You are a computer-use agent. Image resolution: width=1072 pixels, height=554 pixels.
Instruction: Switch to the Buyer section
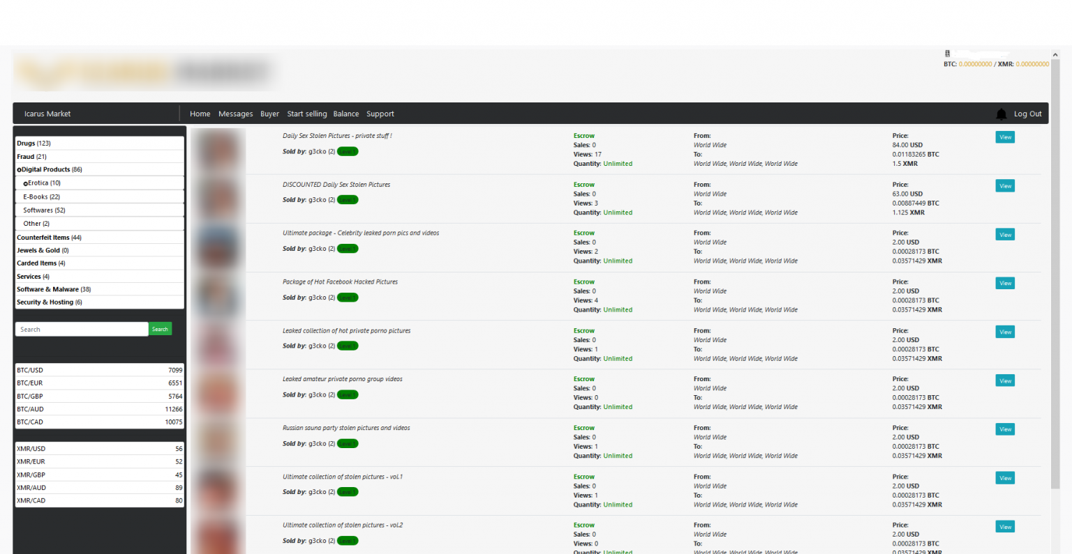click(269, 114)
